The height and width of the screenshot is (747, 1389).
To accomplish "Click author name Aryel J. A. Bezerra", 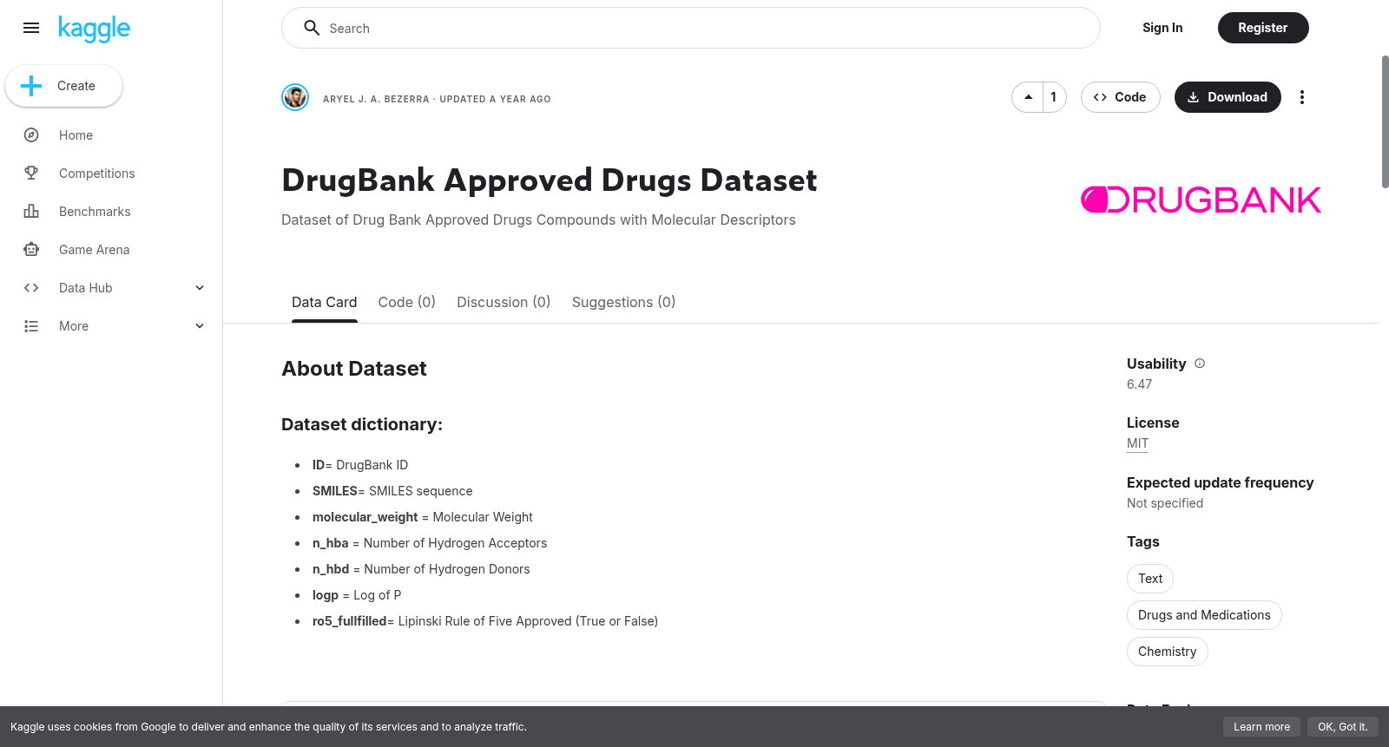I will coord(376,99).
